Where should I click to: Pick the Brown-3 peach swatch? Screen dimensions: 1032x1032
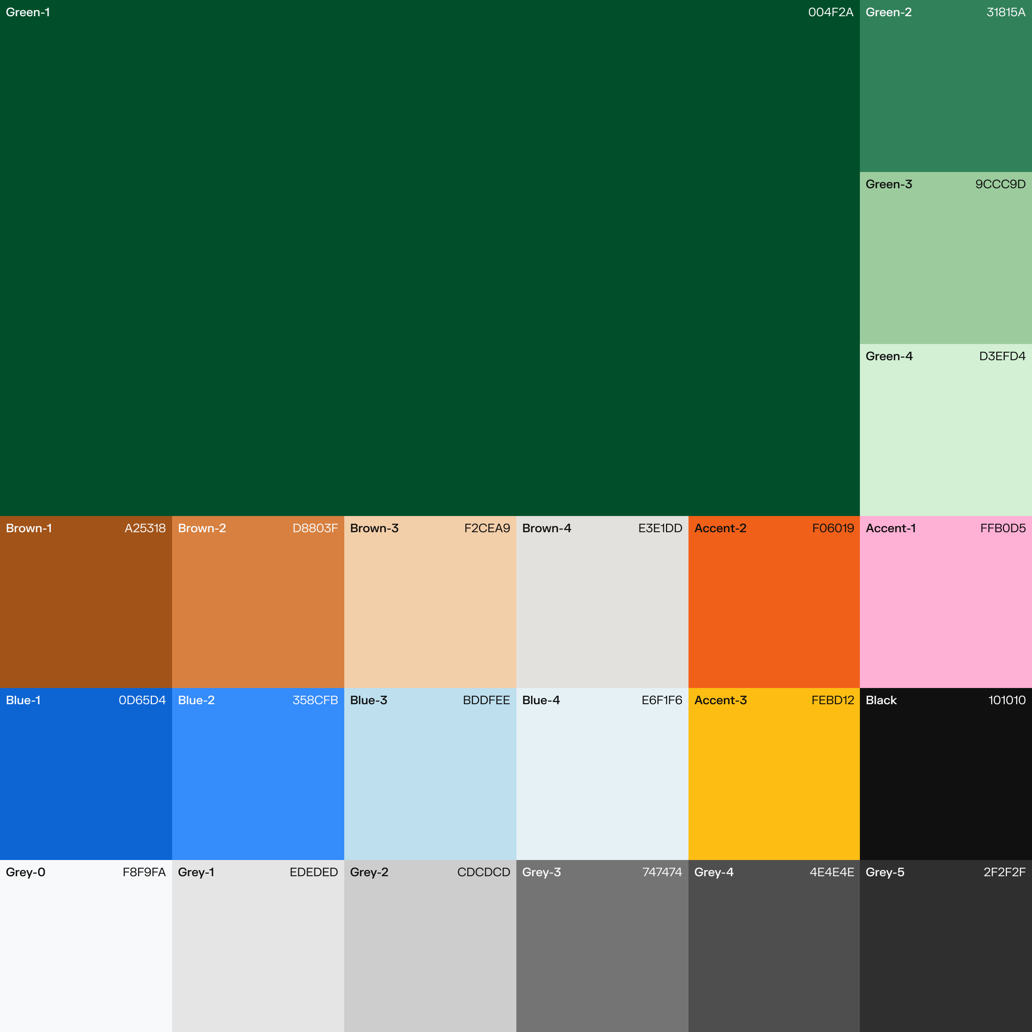click(430, 602)
